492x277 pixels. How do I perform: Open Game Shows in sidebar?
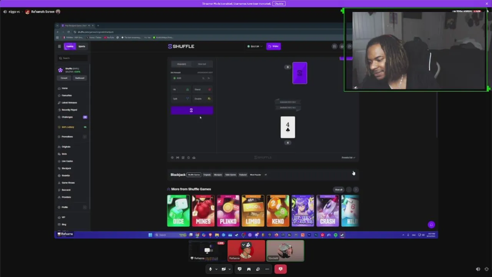68,183
